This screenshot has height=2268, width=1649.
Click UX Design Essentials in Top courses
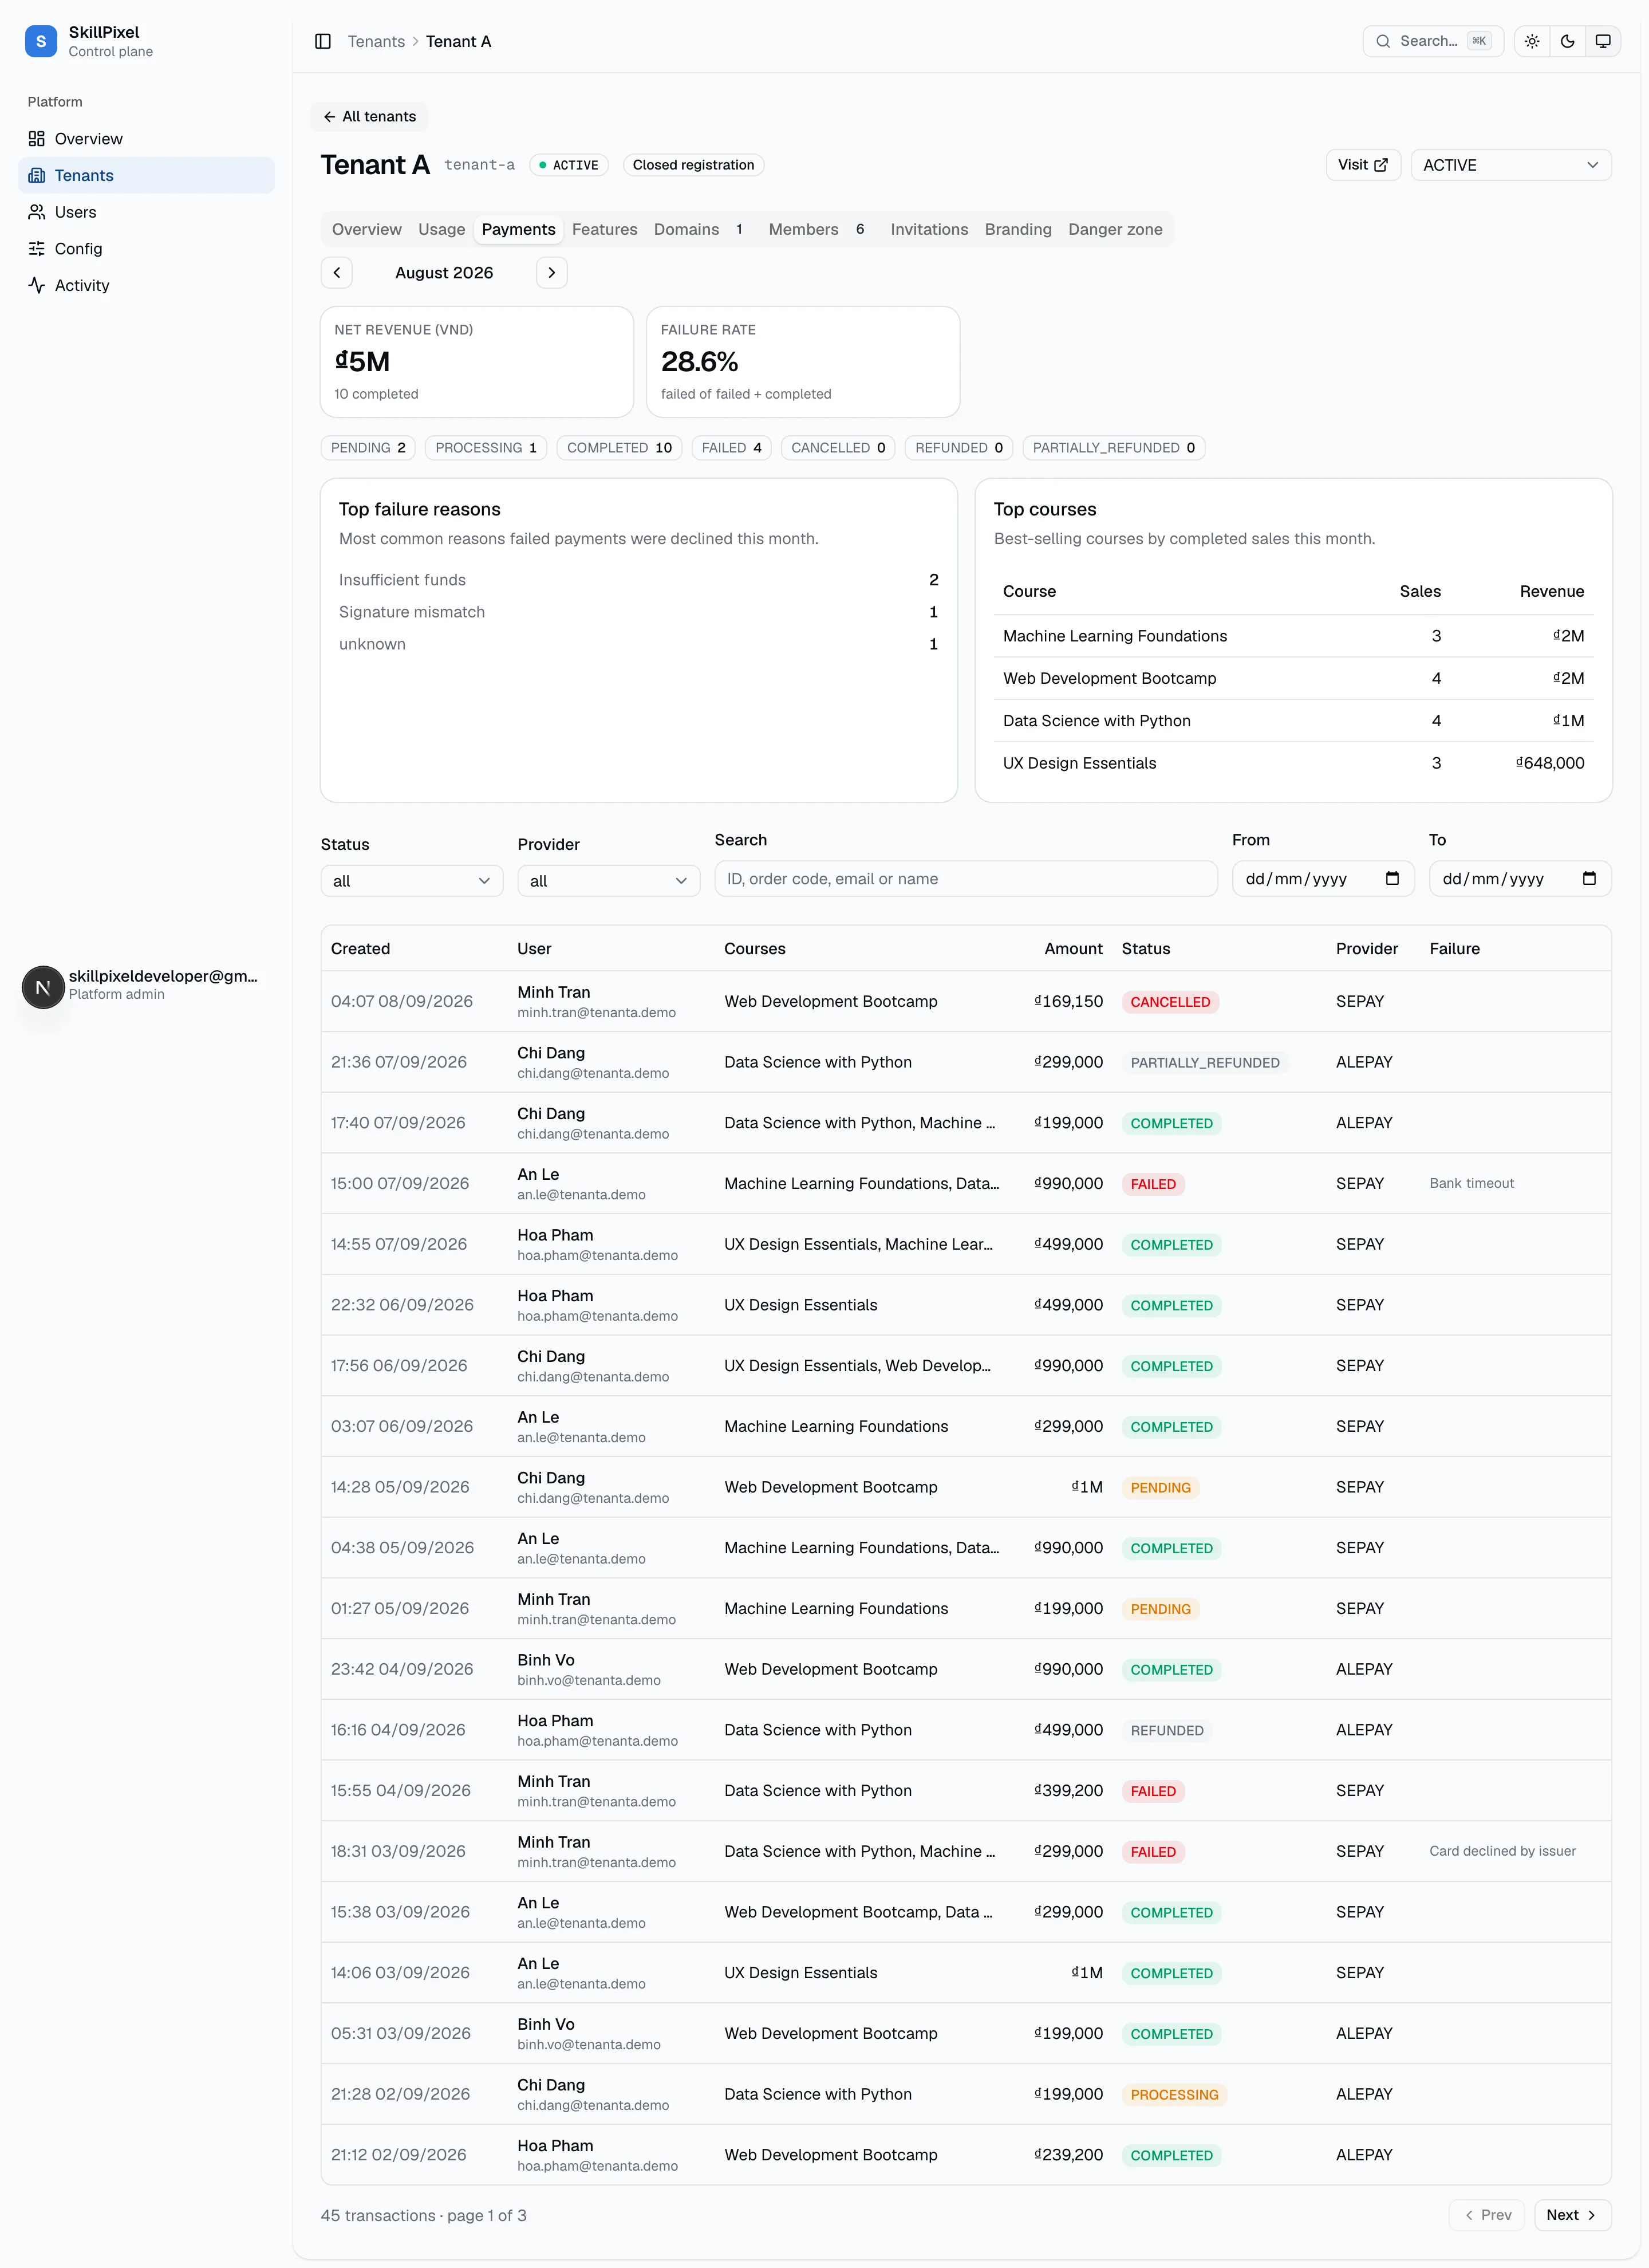(x=1079, y=763)
